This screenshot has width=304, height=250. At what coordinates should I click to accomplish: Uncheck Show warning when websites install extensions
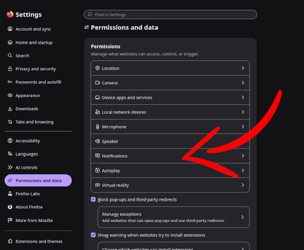coord(93,235)
